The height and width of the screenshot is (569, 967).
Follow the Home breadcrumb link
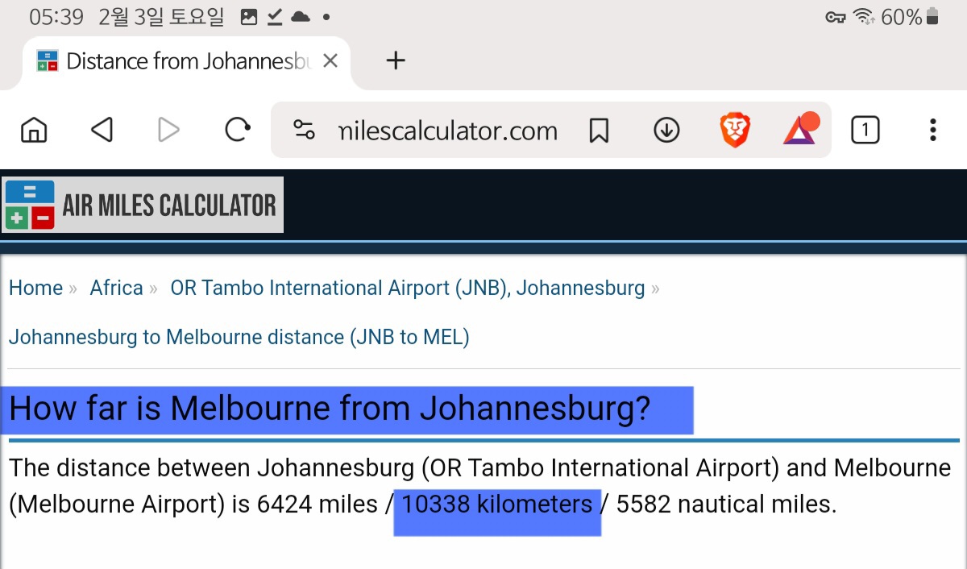click(x=35, y=288)
